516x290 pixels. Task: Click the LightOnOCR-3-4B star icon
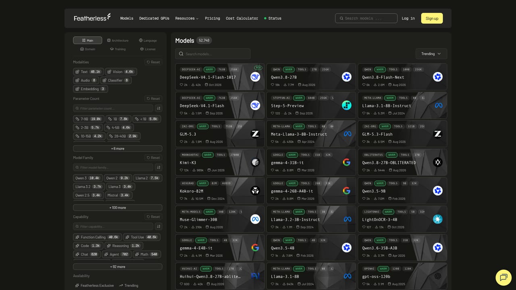(438, 219)
